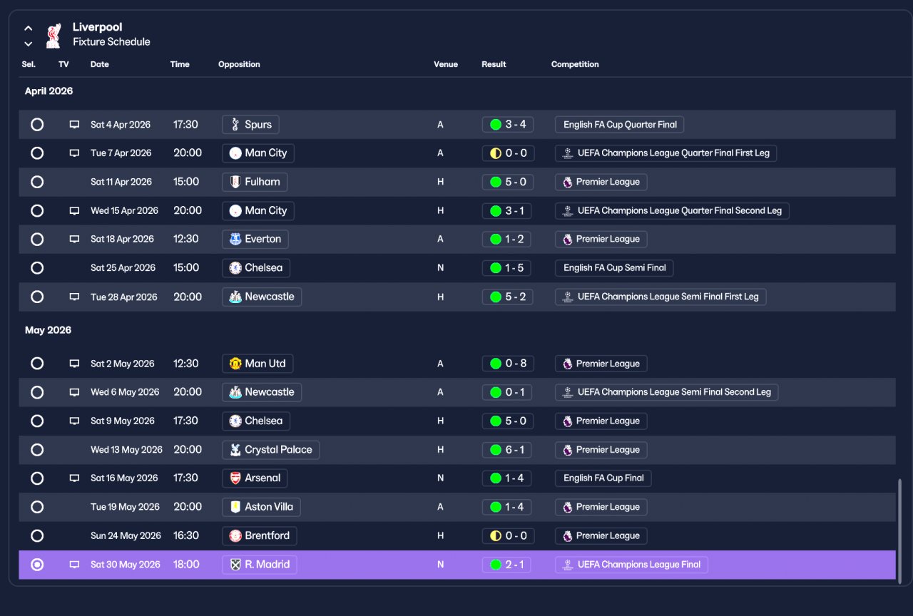
Task: Click TV icon on Tue 7 Apr Man City match
Action: click(74, 153)
